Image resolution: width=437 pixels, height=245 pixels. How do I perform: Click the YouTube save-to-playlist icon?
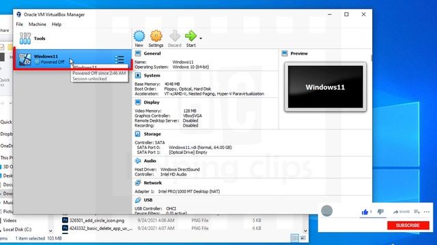click(417, 212)
